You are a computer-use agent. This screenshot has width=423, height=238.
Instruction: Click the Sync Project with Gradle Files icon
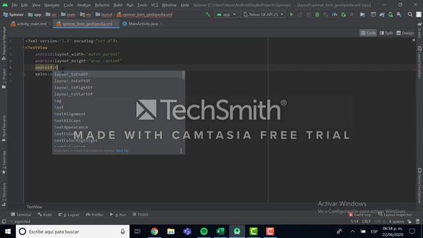382,15
